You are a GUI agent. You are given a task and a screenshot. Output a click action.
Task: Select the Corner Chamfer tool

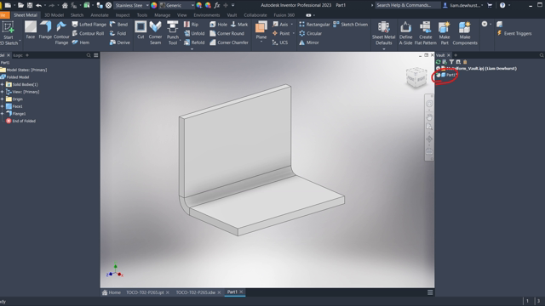click(229, 42)
